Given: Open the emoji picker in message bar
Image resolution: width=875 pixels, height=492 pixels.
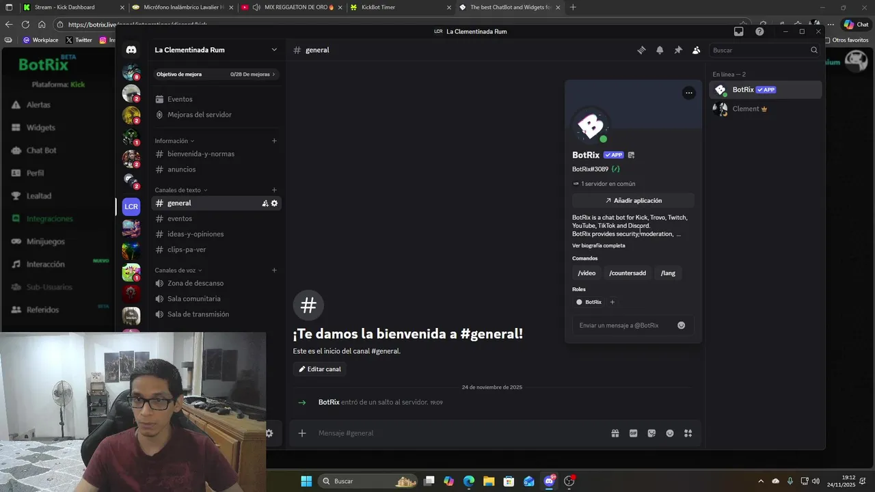Looking at the screenshot, I should tap(670, 433).
